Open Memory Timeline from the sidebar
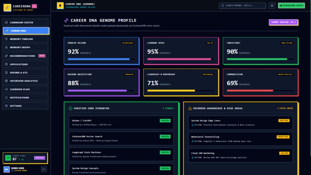Screen dimensions: 311x175 [25, 39]
